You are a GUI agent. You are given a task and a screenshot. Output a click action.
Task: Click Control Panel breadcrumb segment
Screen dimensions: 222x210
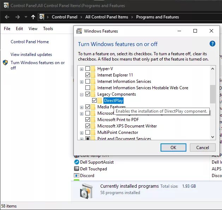(65, 17)
